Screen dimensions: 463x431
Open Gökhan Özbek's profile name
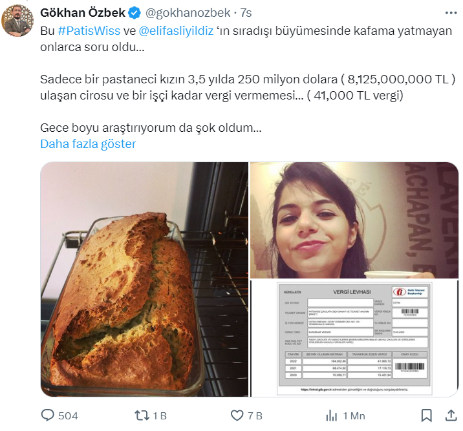tap(83, 13)
